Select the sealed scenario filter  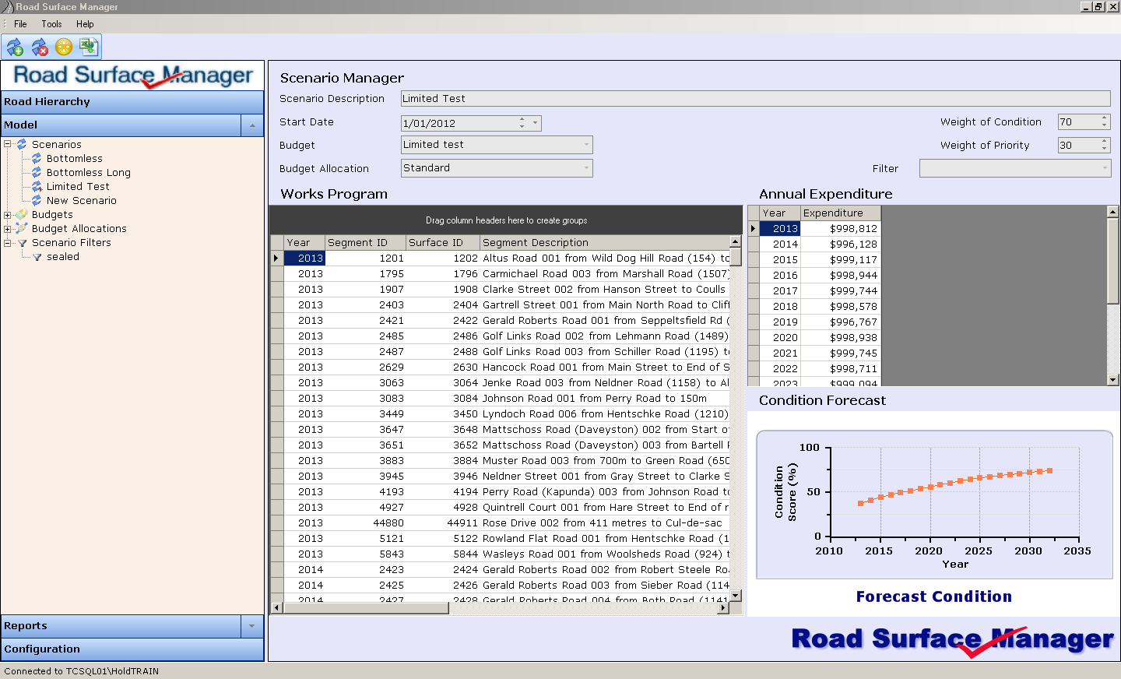pyautogui.click(x=63, y=256)
